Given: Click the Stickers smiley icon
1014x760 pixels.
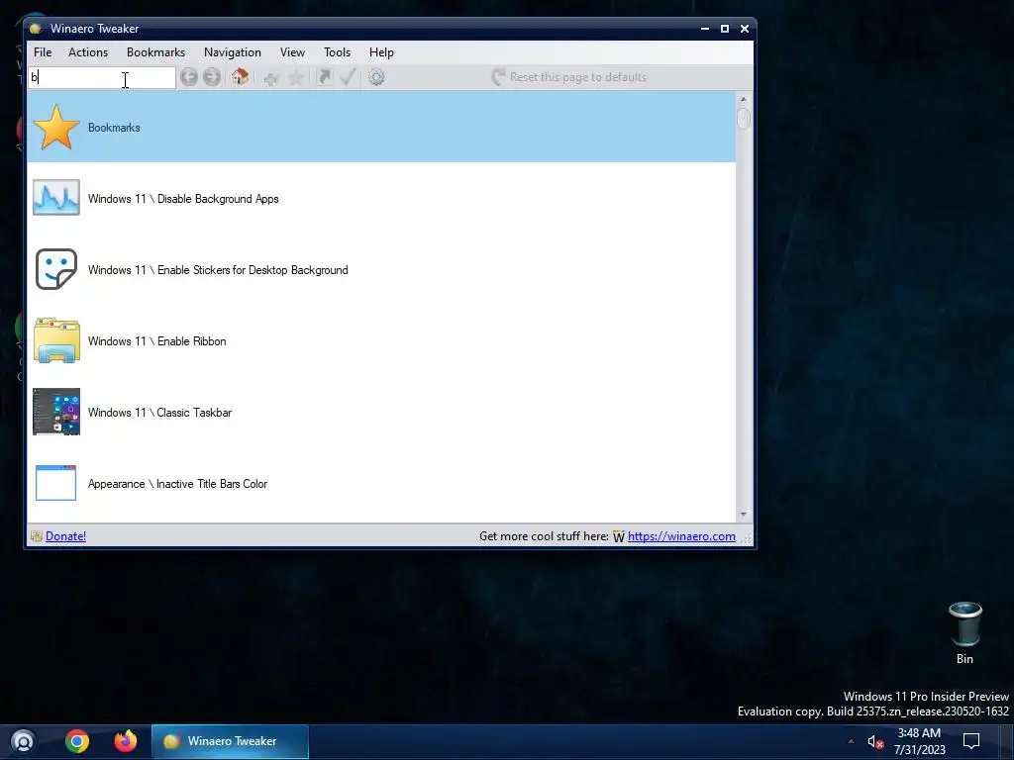Looking at the screenshot, I should (56, 269).
